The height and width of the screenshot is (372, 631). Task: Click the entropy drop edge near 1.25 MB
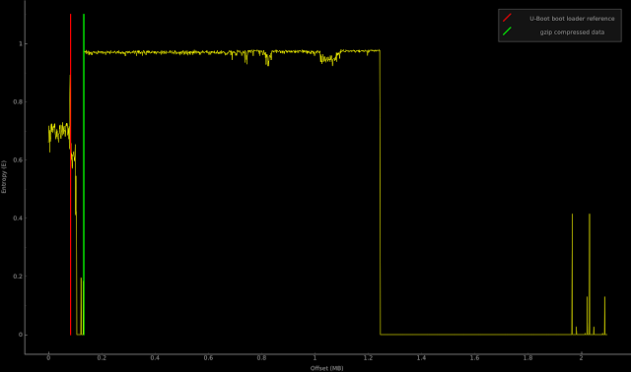[380, 192]
